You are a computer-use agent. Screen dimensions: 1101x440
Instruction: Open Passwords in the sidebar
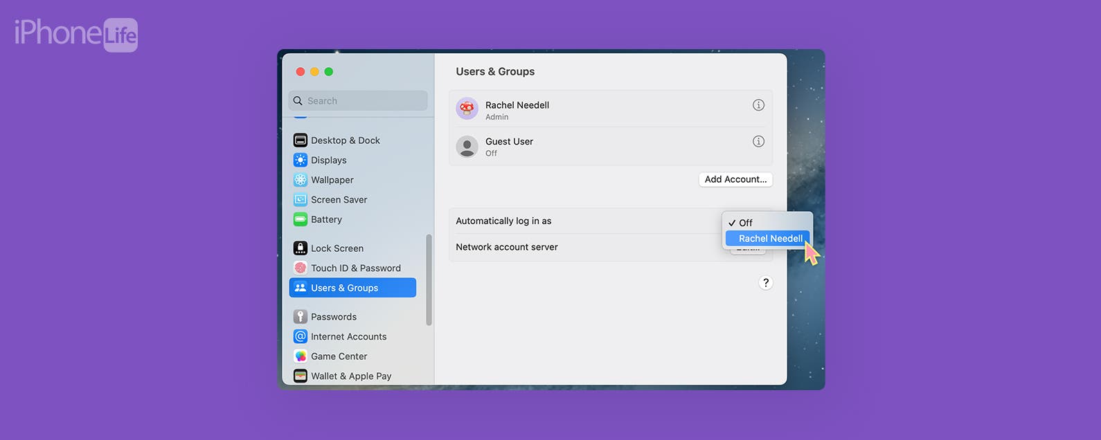[333, 317]
